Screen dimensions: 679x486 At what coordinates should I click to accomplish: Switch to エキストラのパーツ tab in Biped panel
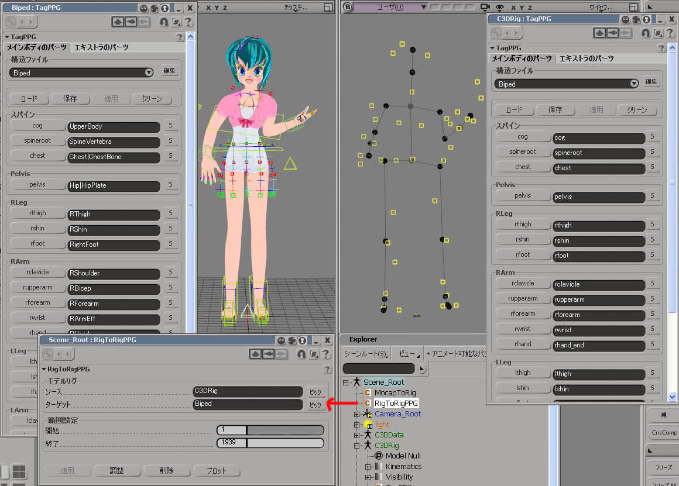click(101, 47)
